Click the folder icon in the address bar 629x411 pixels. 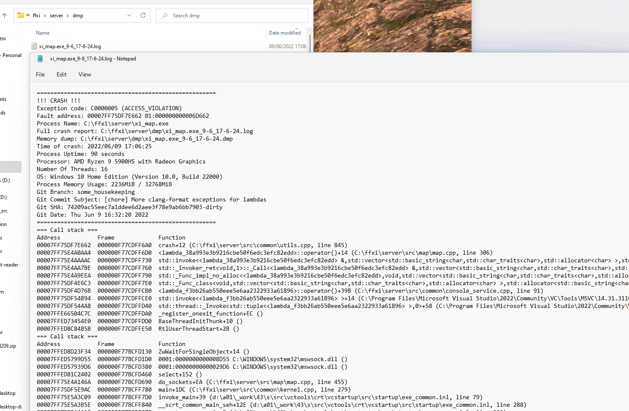tap(20, 15)
